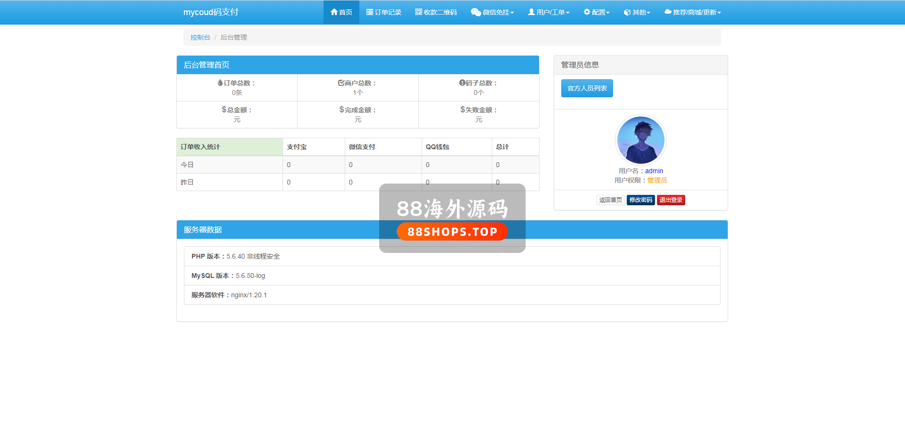The image size is (905, 436).
Task: Click the user silhouette icon in navbar
Action: (x=531, y=12)
